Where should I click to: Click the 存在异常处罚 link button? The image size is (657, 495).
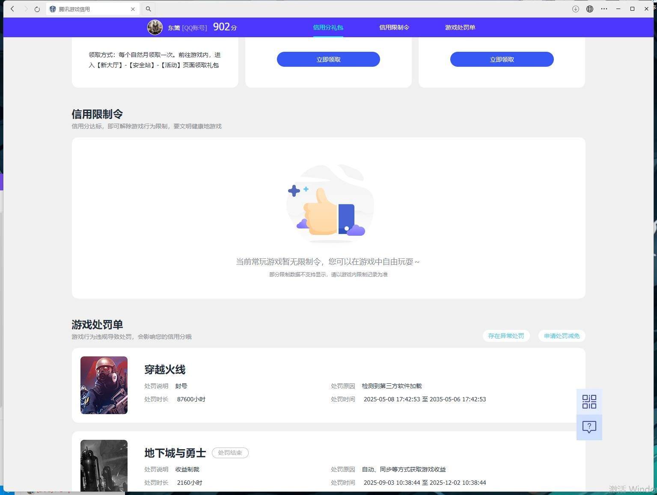pyautogui.click(x=506, y=336)
